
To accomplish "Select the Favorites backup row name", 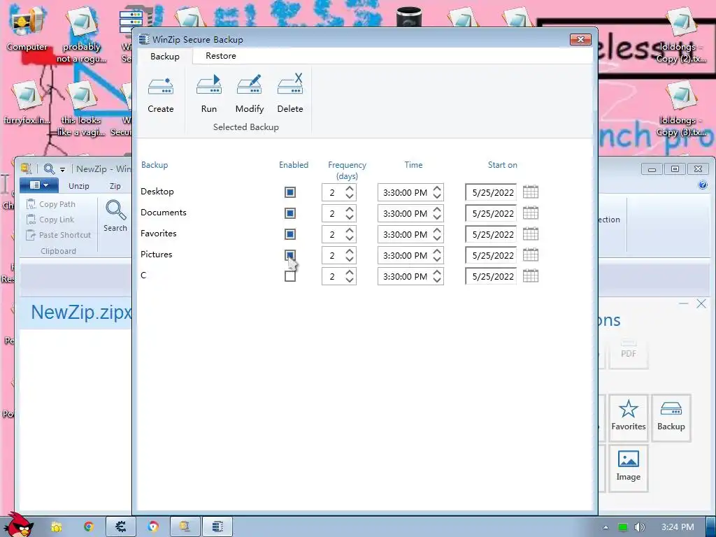I will 159,234.
